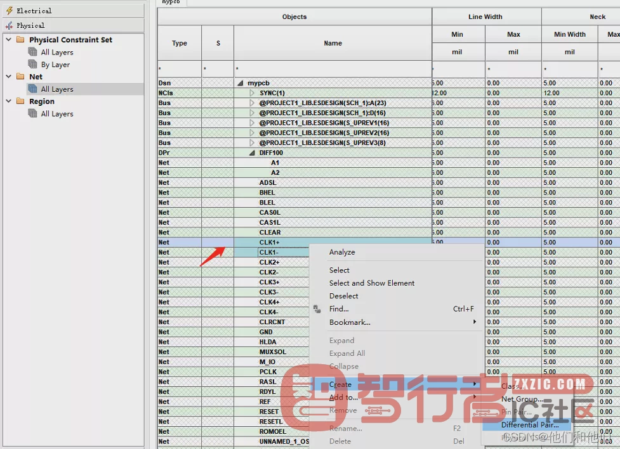Select the GND net name
This screenshot has height=449, width=620.
pos(266,332)
